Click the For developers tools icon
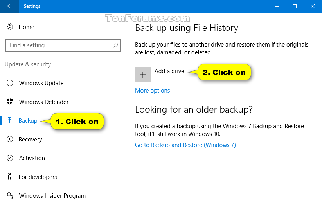 (x=10, y=177)
